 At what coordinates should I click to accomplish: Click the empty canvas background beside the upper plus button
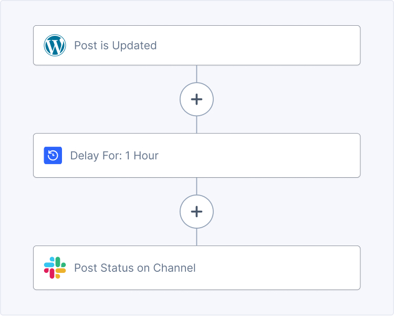point(289,99)
